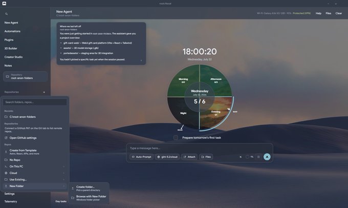
Task: Open Creator Studio in the sidebar
Action: click(x=13, y=57)
